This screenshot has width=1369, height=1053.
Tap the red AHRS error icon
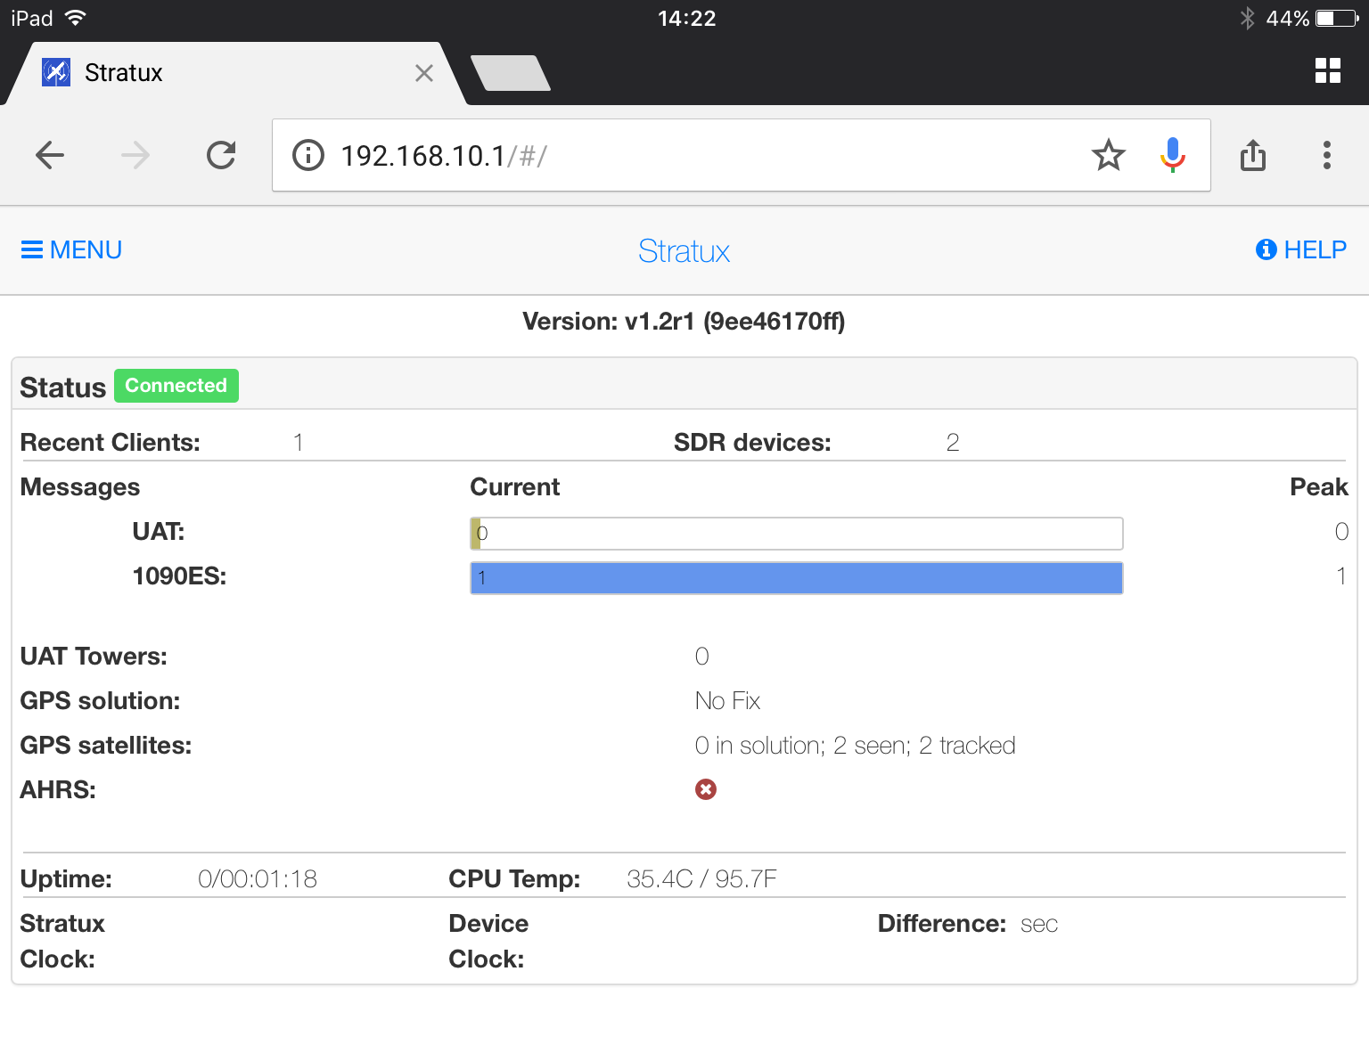tap(705, 789)
